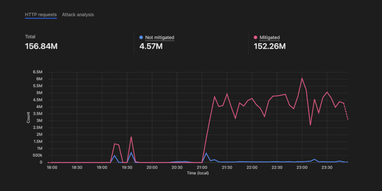
Task: Click the not mitigated blue peak after 21:00
Action: [207, 153]
